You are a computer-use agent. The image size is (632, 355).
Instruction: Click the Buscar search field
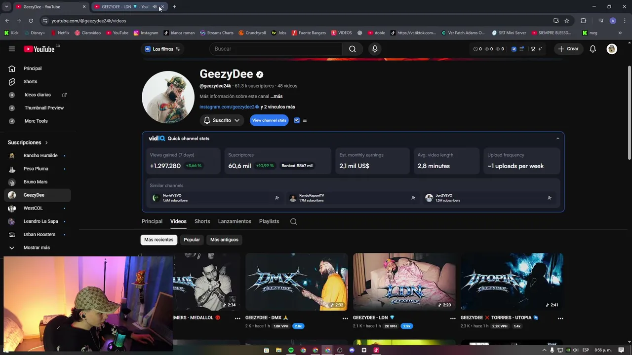tap(276, 49)
